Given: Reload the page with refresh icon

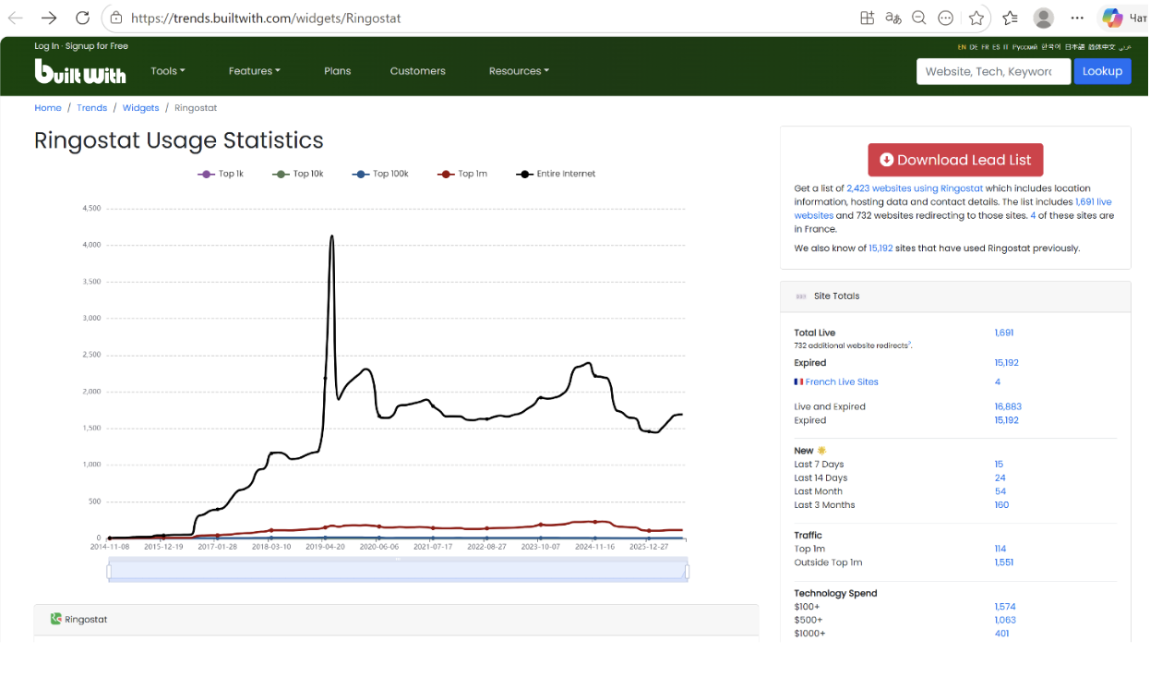Looking at the screenshot, I should [x=82, y=18].
